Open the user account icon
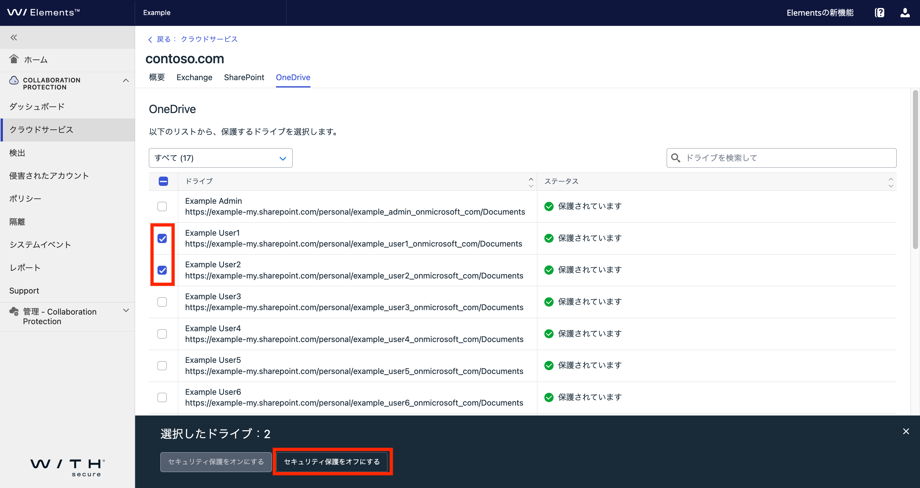This screenshot has height=488, width=920. [905, 13]
